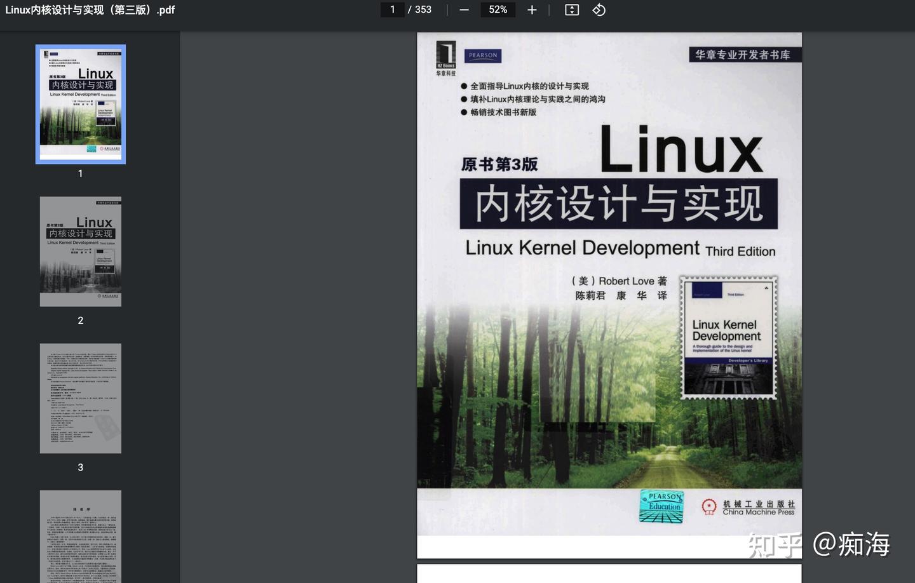Click the book cover page in the main viewer
The image size is (915, 583).
tap(609, 286)
